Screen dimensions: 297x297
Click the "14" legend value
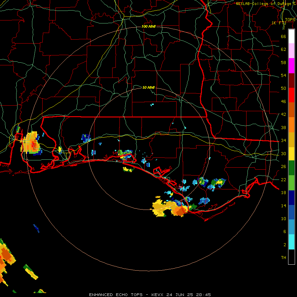tap(283, 206)
